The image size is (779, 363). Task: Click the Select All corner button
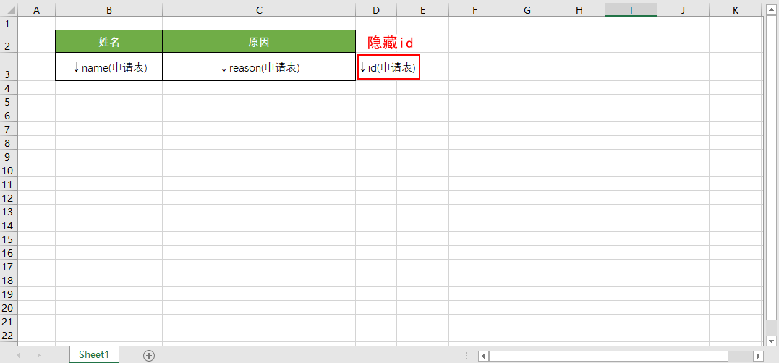click(x=9, y=9)
